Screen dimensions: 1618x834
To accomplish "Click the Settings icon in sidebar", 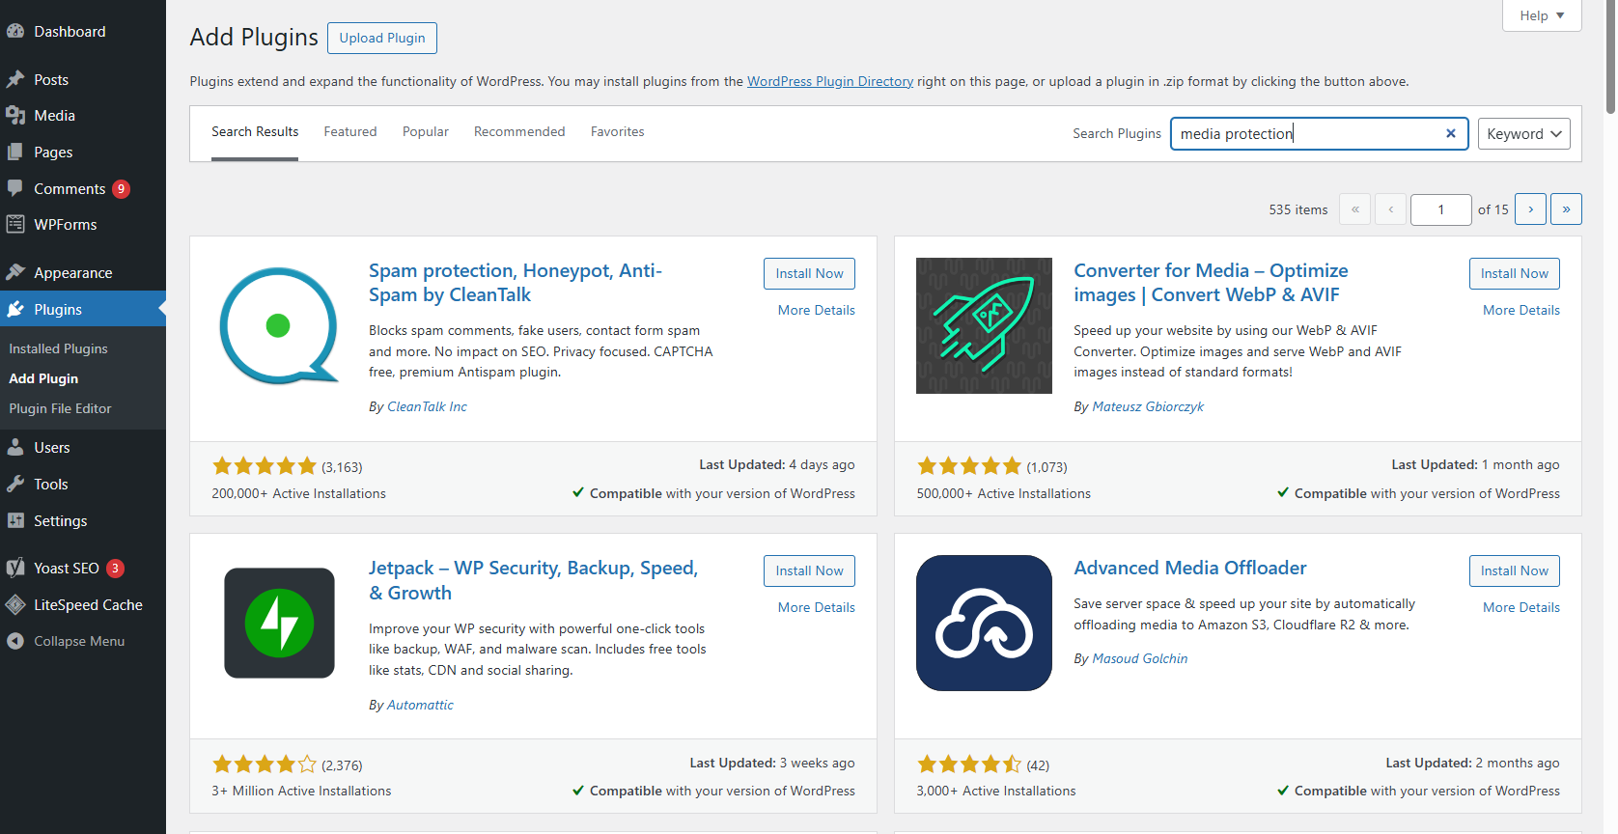I will (x=15, y=520).
